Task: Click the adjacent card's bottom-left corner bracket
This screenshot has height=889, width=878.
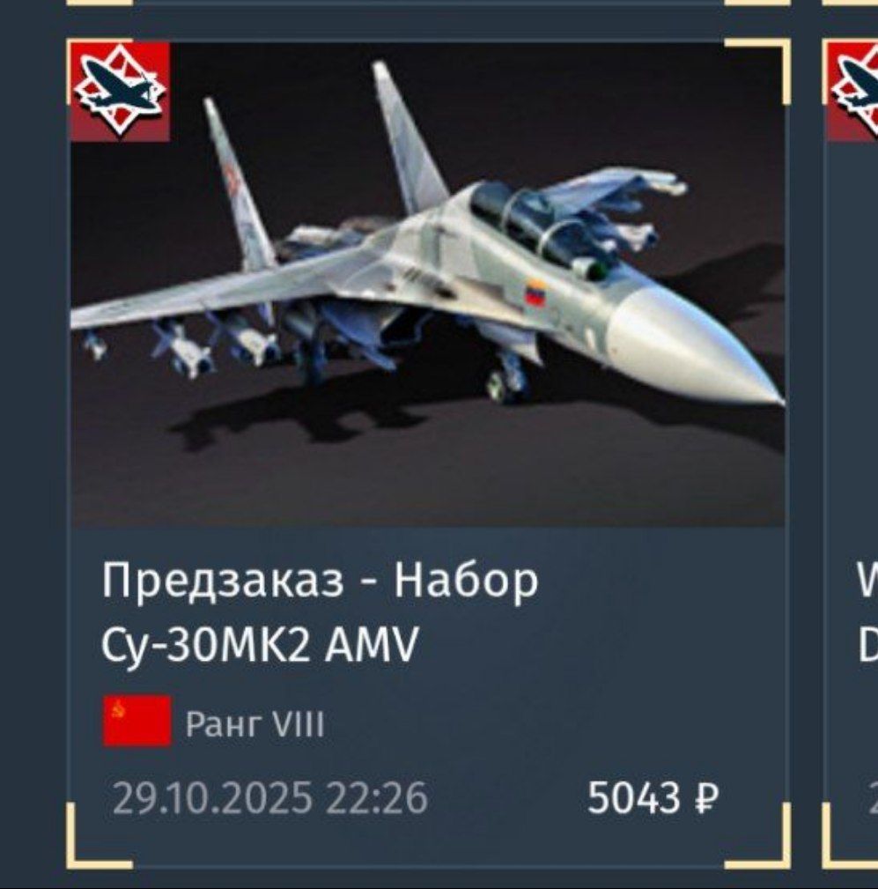Action: [x=850, y=836]
